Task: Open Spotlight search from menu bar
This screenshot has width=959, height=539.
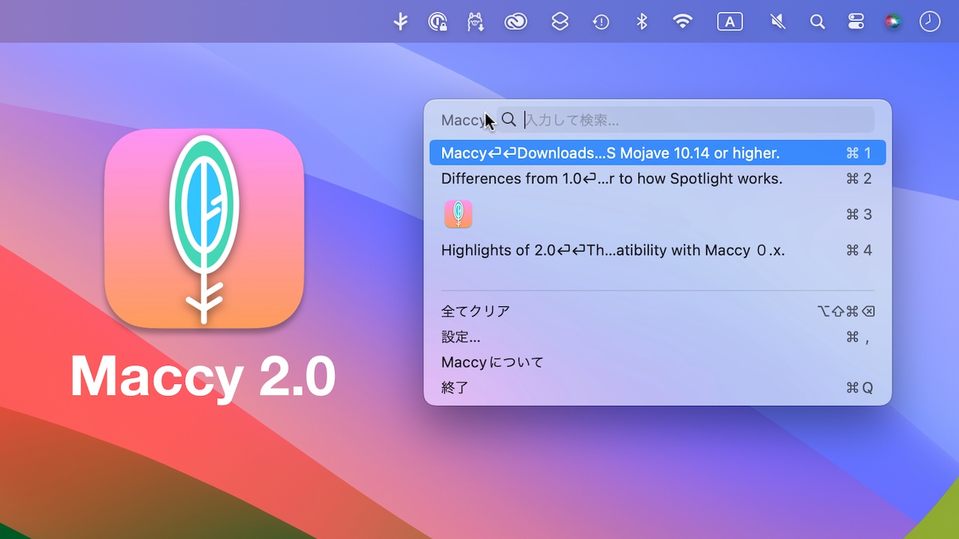Action: [x=817, y=22]
